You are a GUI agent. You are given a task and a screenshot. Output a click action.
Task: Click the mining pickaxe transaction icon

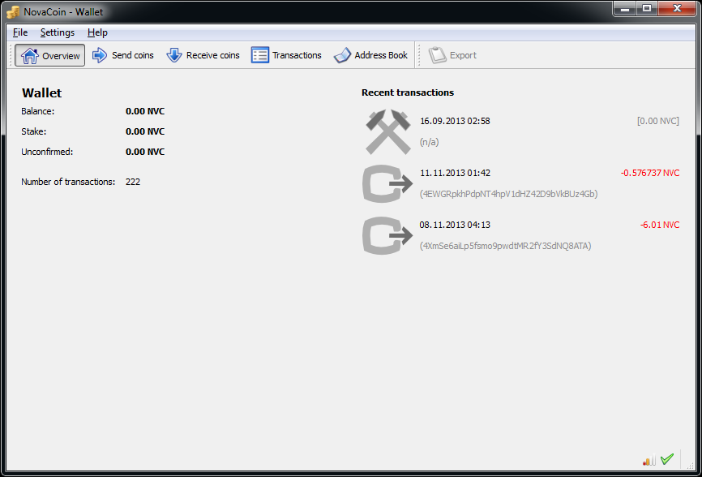tap(387, 131)
